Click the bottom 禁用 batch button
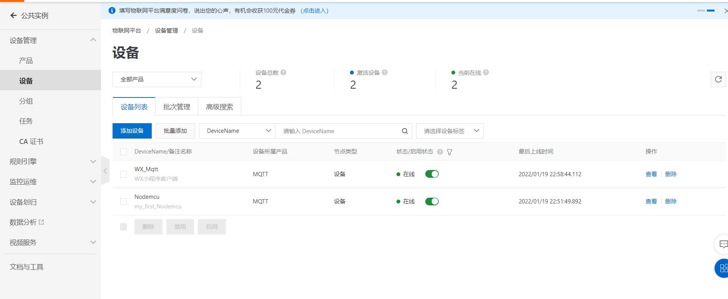 tap(180, 227)
